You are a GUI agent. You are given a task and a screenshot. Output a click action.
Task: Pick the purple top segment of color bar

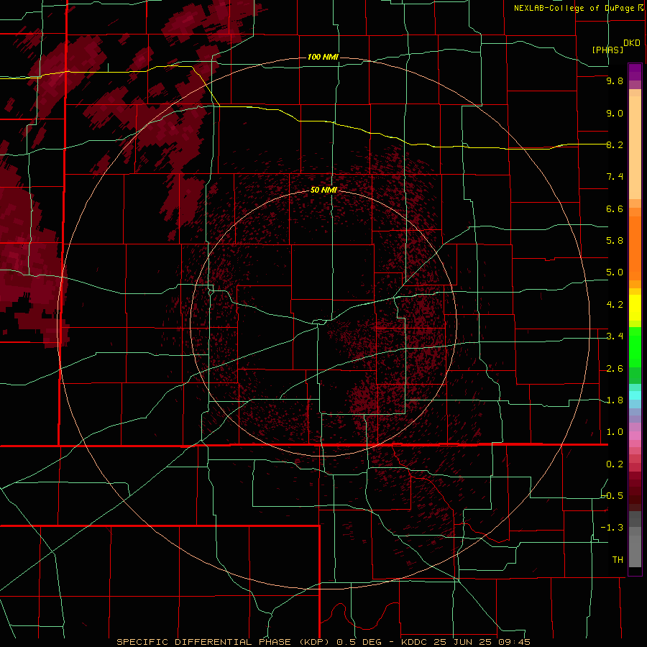[635, 72]
